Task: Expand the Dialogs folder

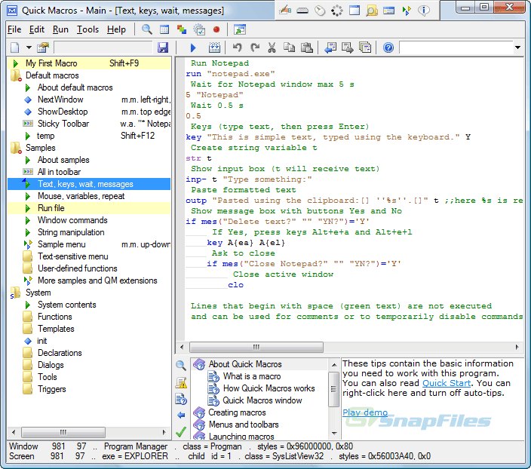Action: (28, 365)
